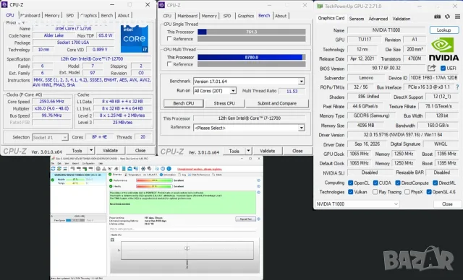
Task: Click the Submit and Compare button
Action: click(277, 103)
